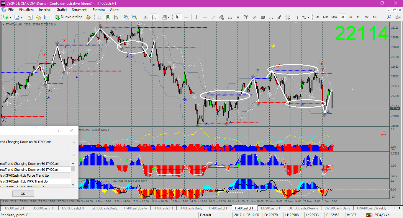Open the MetaEditor book icon
Screen dimensions: 403x218
88,17
